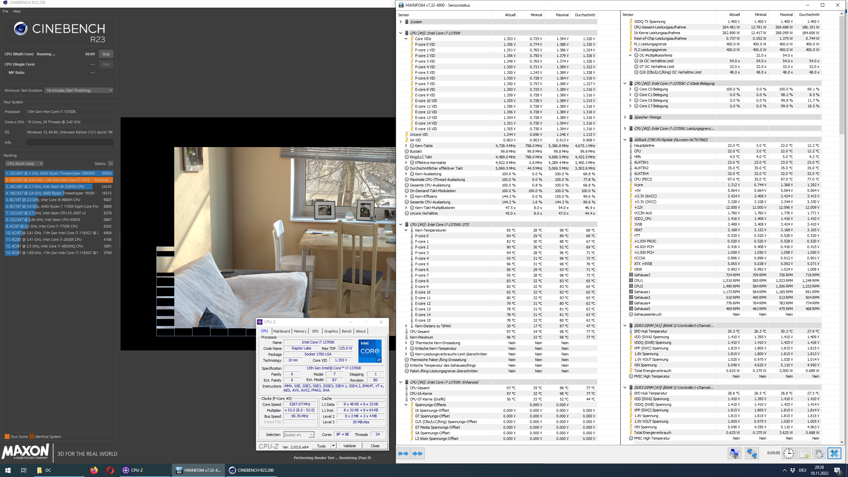The width and height of the screenshot is (848, 477).
Task: Expand the System sensor group
Action: click(400, 22)
